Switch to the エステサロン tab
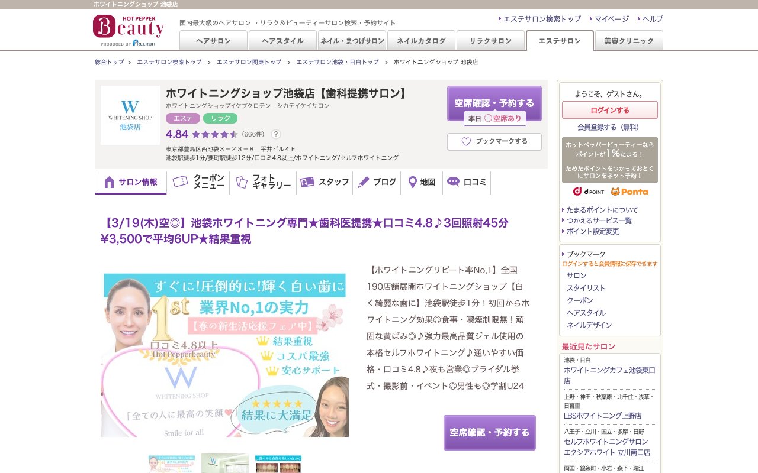This screenshot has height=473, width=758. [559, 41]
